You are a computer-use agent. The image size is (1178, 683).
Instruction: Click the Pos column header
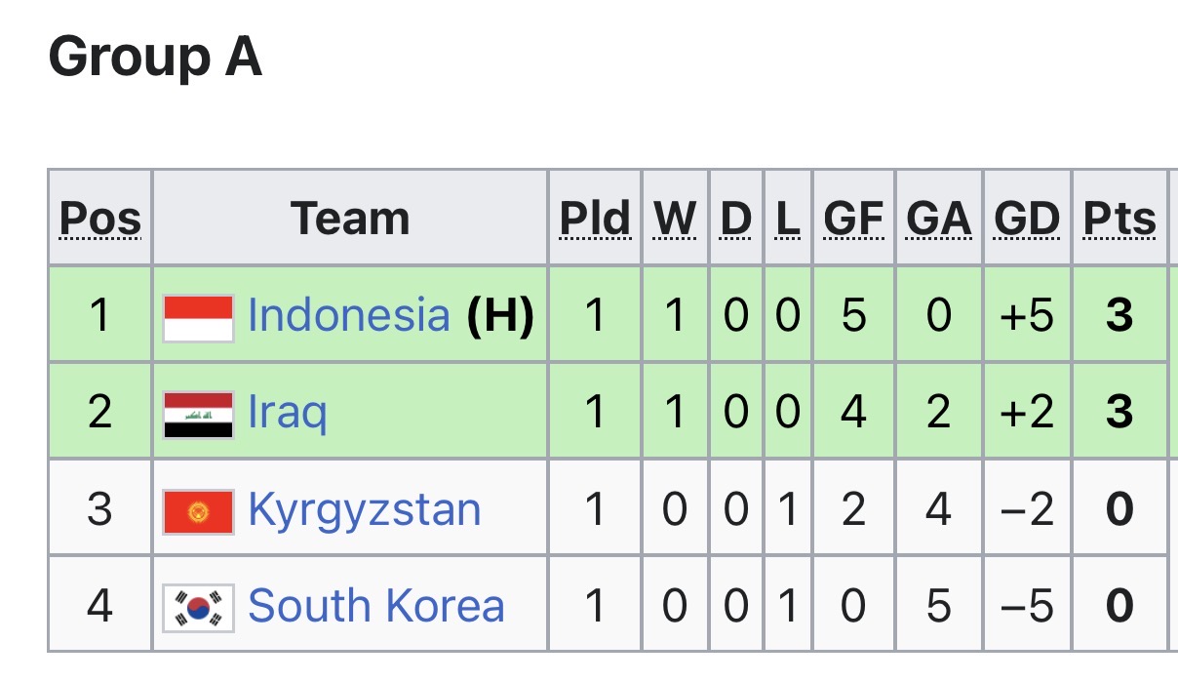click(x=100, y=220)
